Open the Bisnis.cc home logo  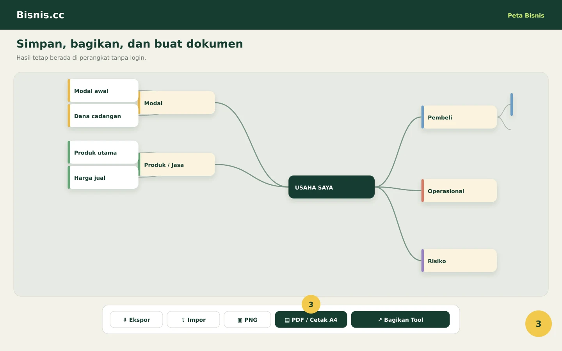pyautogui.click(x=40, y=15)
